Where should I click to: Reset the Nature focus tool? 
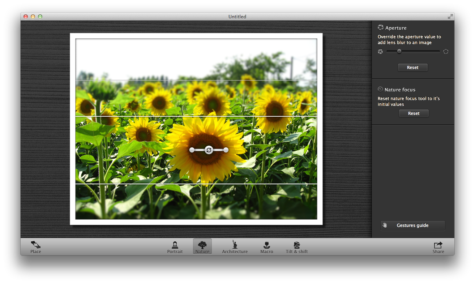coord(414,113)
